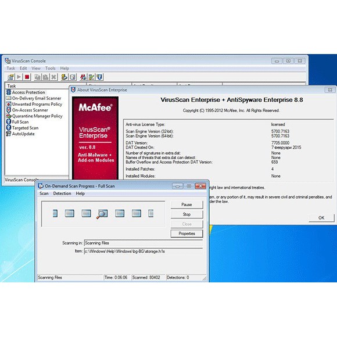The height and width of the screenshot is (337, 337).
Task: Click the AutoUpdate task icon
Action: coord(9,134)
